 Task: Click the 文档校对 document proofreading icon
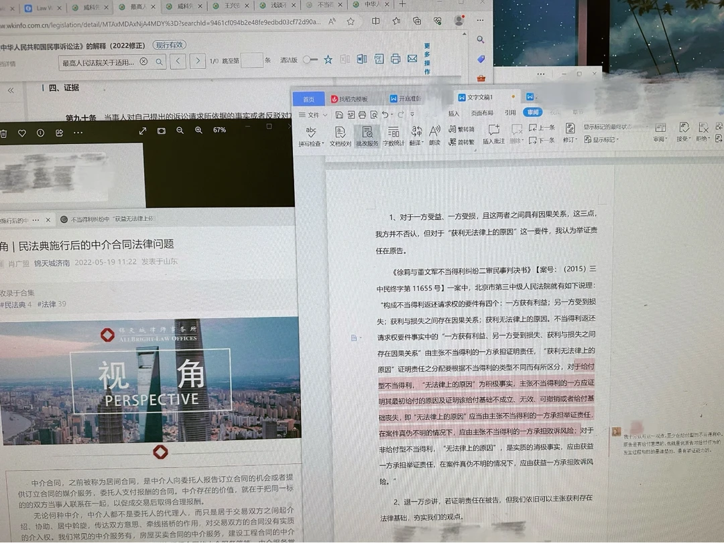(341, 136)
